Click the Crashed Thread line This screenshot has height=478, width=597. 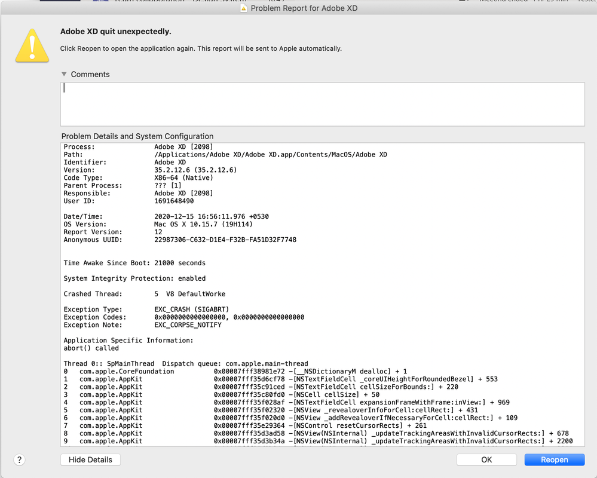coord(144,294)
